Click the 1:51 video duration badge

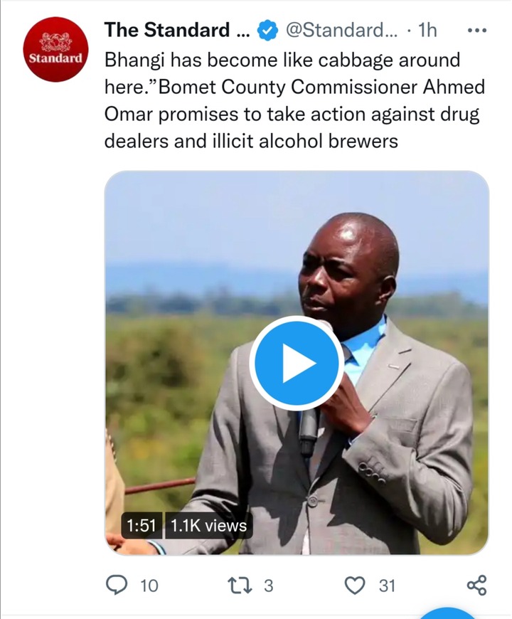point(142,526)
